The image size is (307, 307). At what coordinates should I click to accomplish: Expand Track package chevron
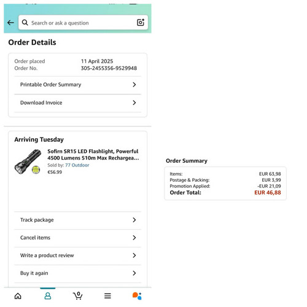(134, 220)
